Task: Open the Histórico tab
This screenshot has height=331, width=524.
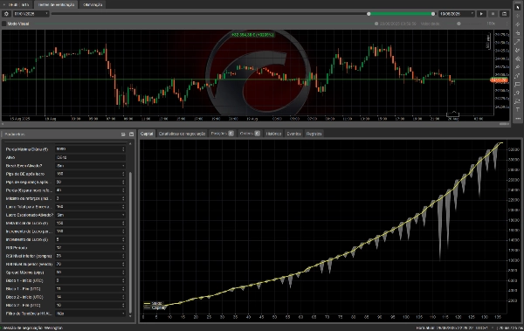Action: click(x=273, y=134)
